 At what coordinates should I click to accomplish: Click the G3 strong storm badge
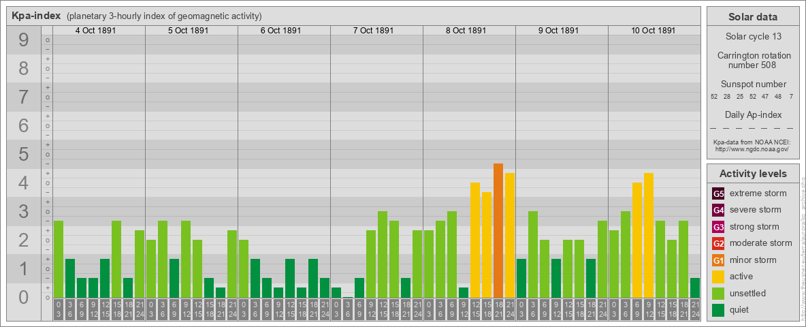718,227
